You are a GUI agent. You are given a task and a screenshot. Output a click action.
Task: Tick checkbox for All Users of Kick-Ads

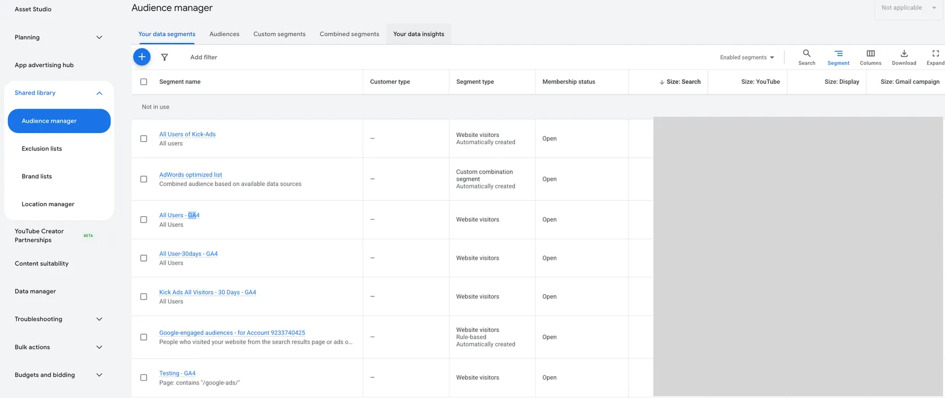144,139
